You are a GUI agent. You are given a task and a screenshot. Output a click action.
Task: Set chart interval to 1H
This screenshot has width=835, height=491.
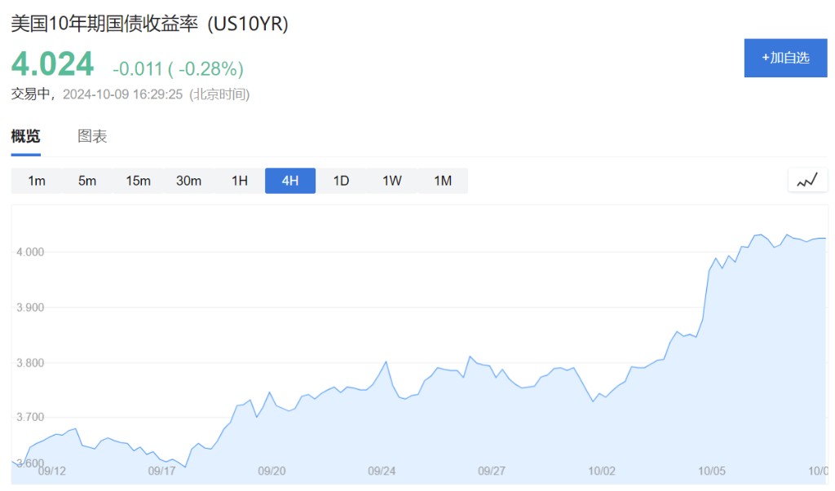click(239, 181)
